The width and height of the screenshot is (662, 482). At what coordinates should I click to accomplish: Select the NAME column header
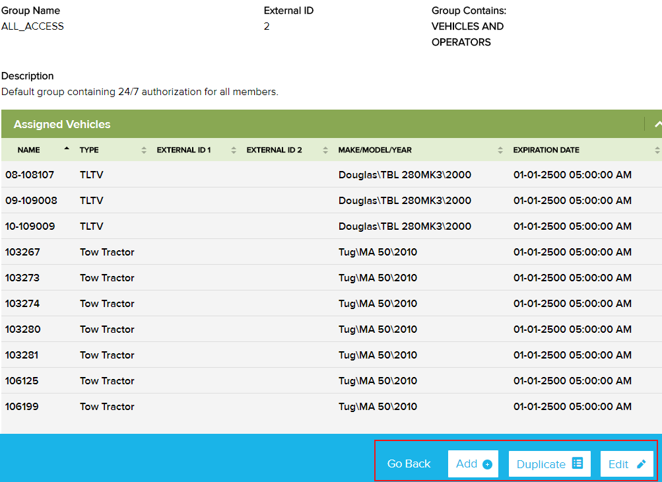[29, 150]
